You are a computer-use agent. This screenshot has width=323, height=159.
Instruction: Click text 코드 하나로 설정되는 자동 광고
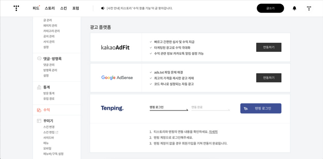(174, 84)
